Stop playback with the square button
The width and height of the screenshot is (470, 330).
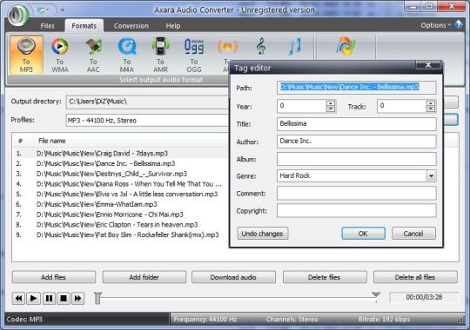click(64, 298)
